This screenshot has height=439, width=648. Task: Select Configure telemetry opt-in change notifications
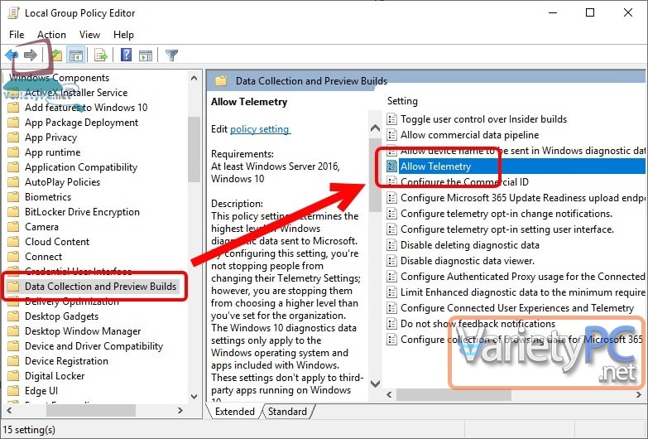pos(506,214)
